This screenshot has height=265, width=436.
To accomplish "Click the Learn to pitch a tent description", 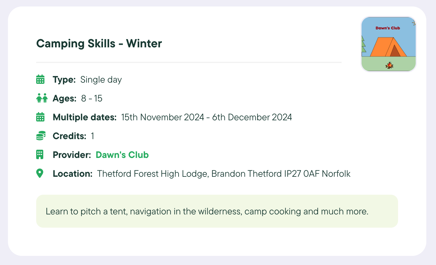I will (207, 211).
